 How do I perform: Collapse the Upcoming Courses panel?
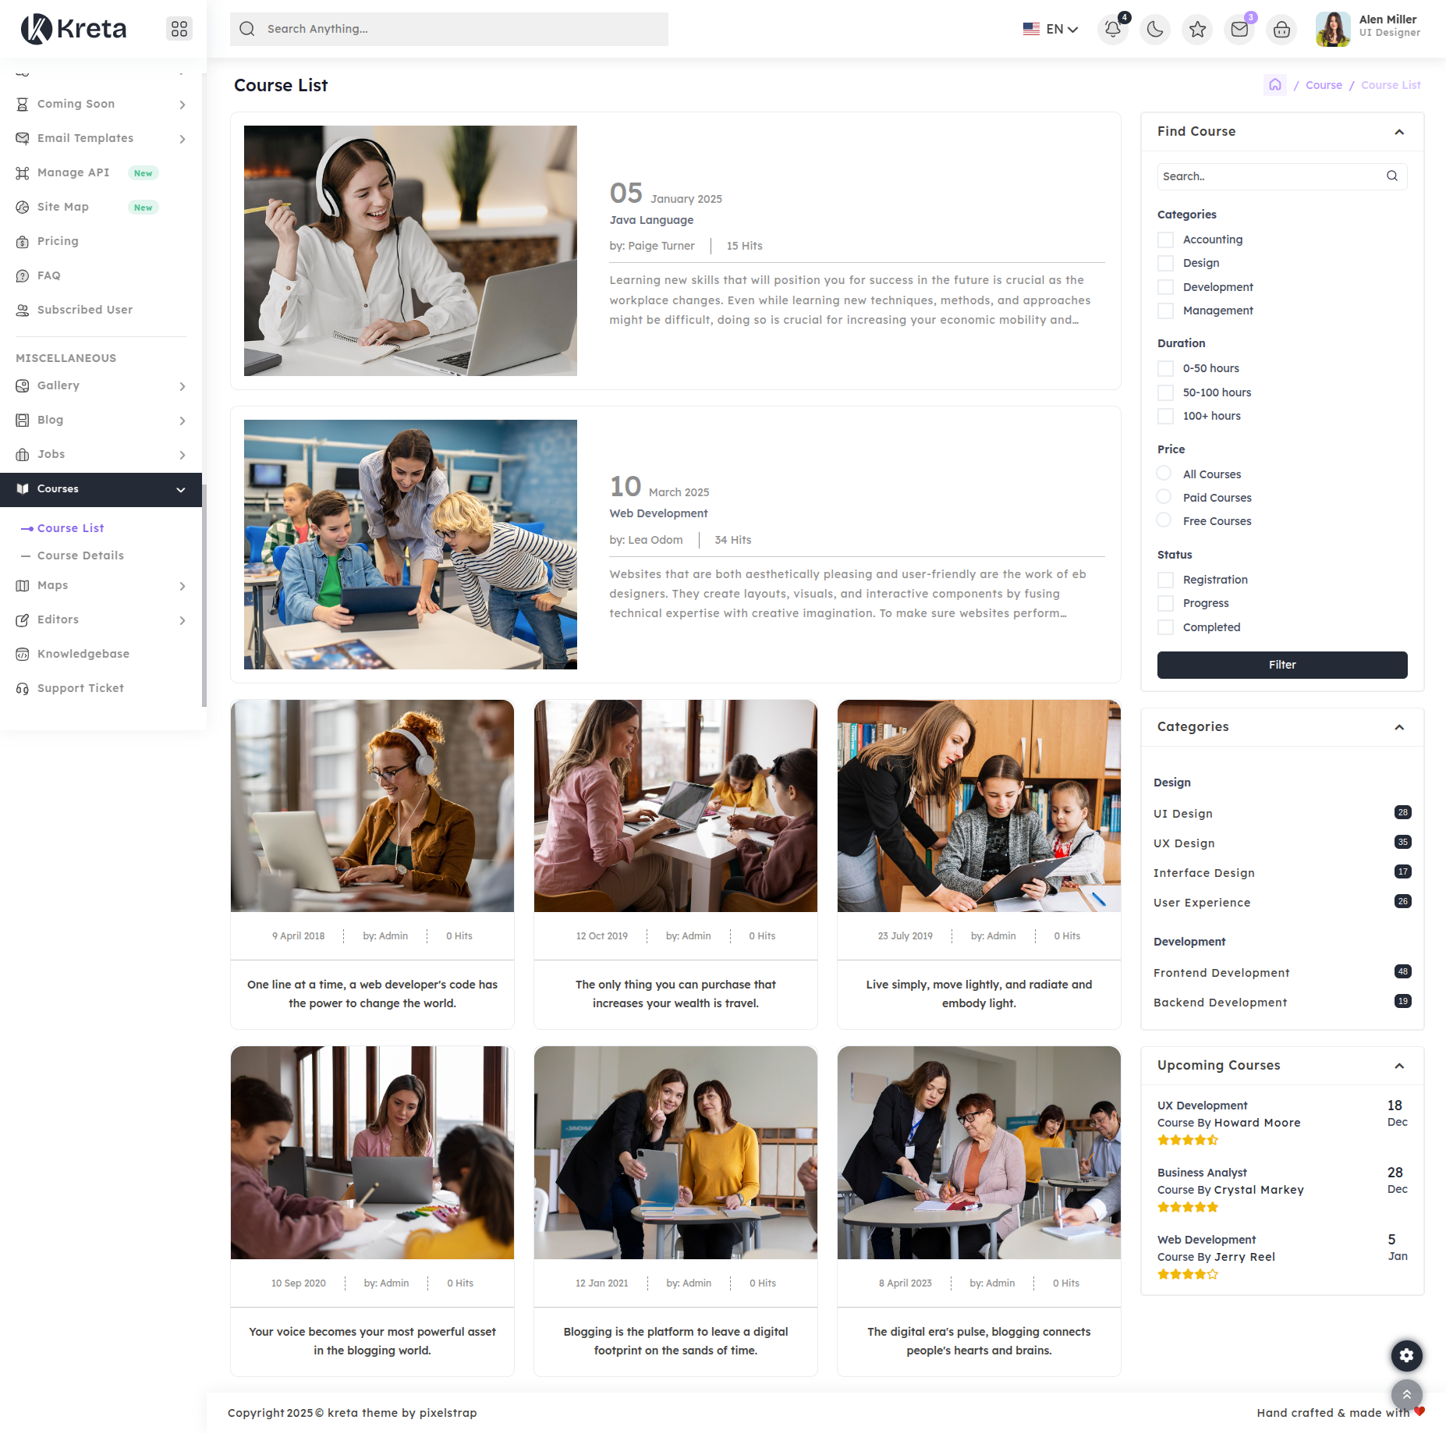tap(1399, 1066)
